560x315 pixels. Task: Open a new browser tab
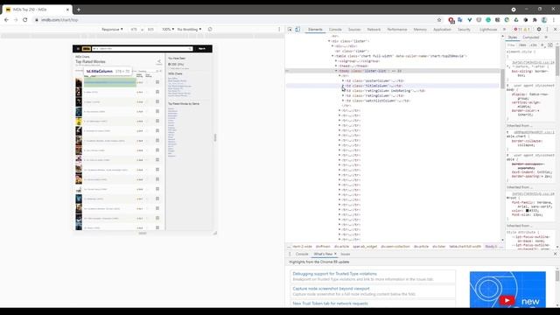click(79, 10)
